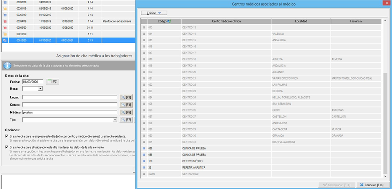392x189 pixels.
Task: Click the row icon for REPETIR ANALITICA
Action: [x=144, y=167]
